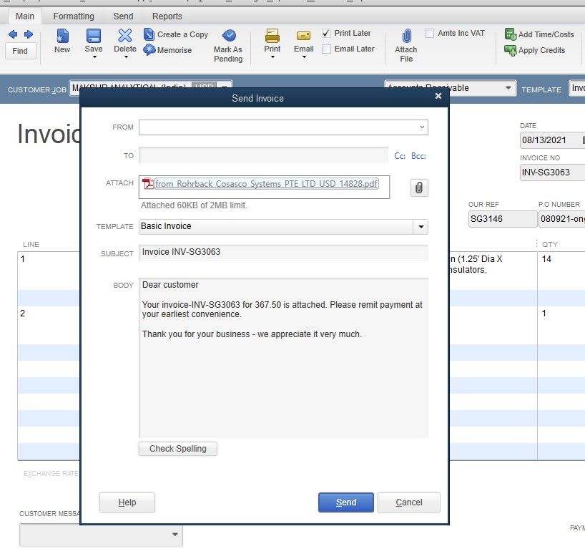
Task: Click the Print printer icon
Action: coord(272,36)
